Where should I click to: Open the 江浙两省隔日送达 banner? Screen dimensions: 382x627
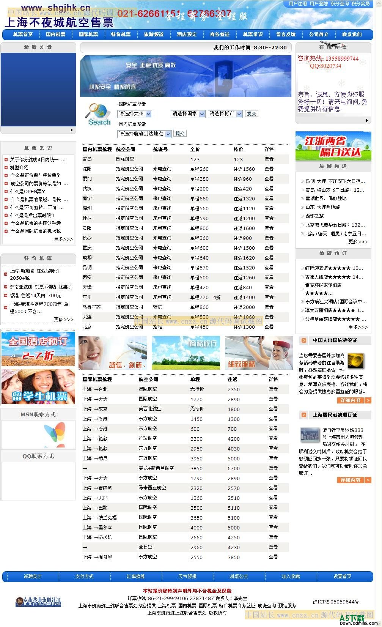tap(333, 146)
